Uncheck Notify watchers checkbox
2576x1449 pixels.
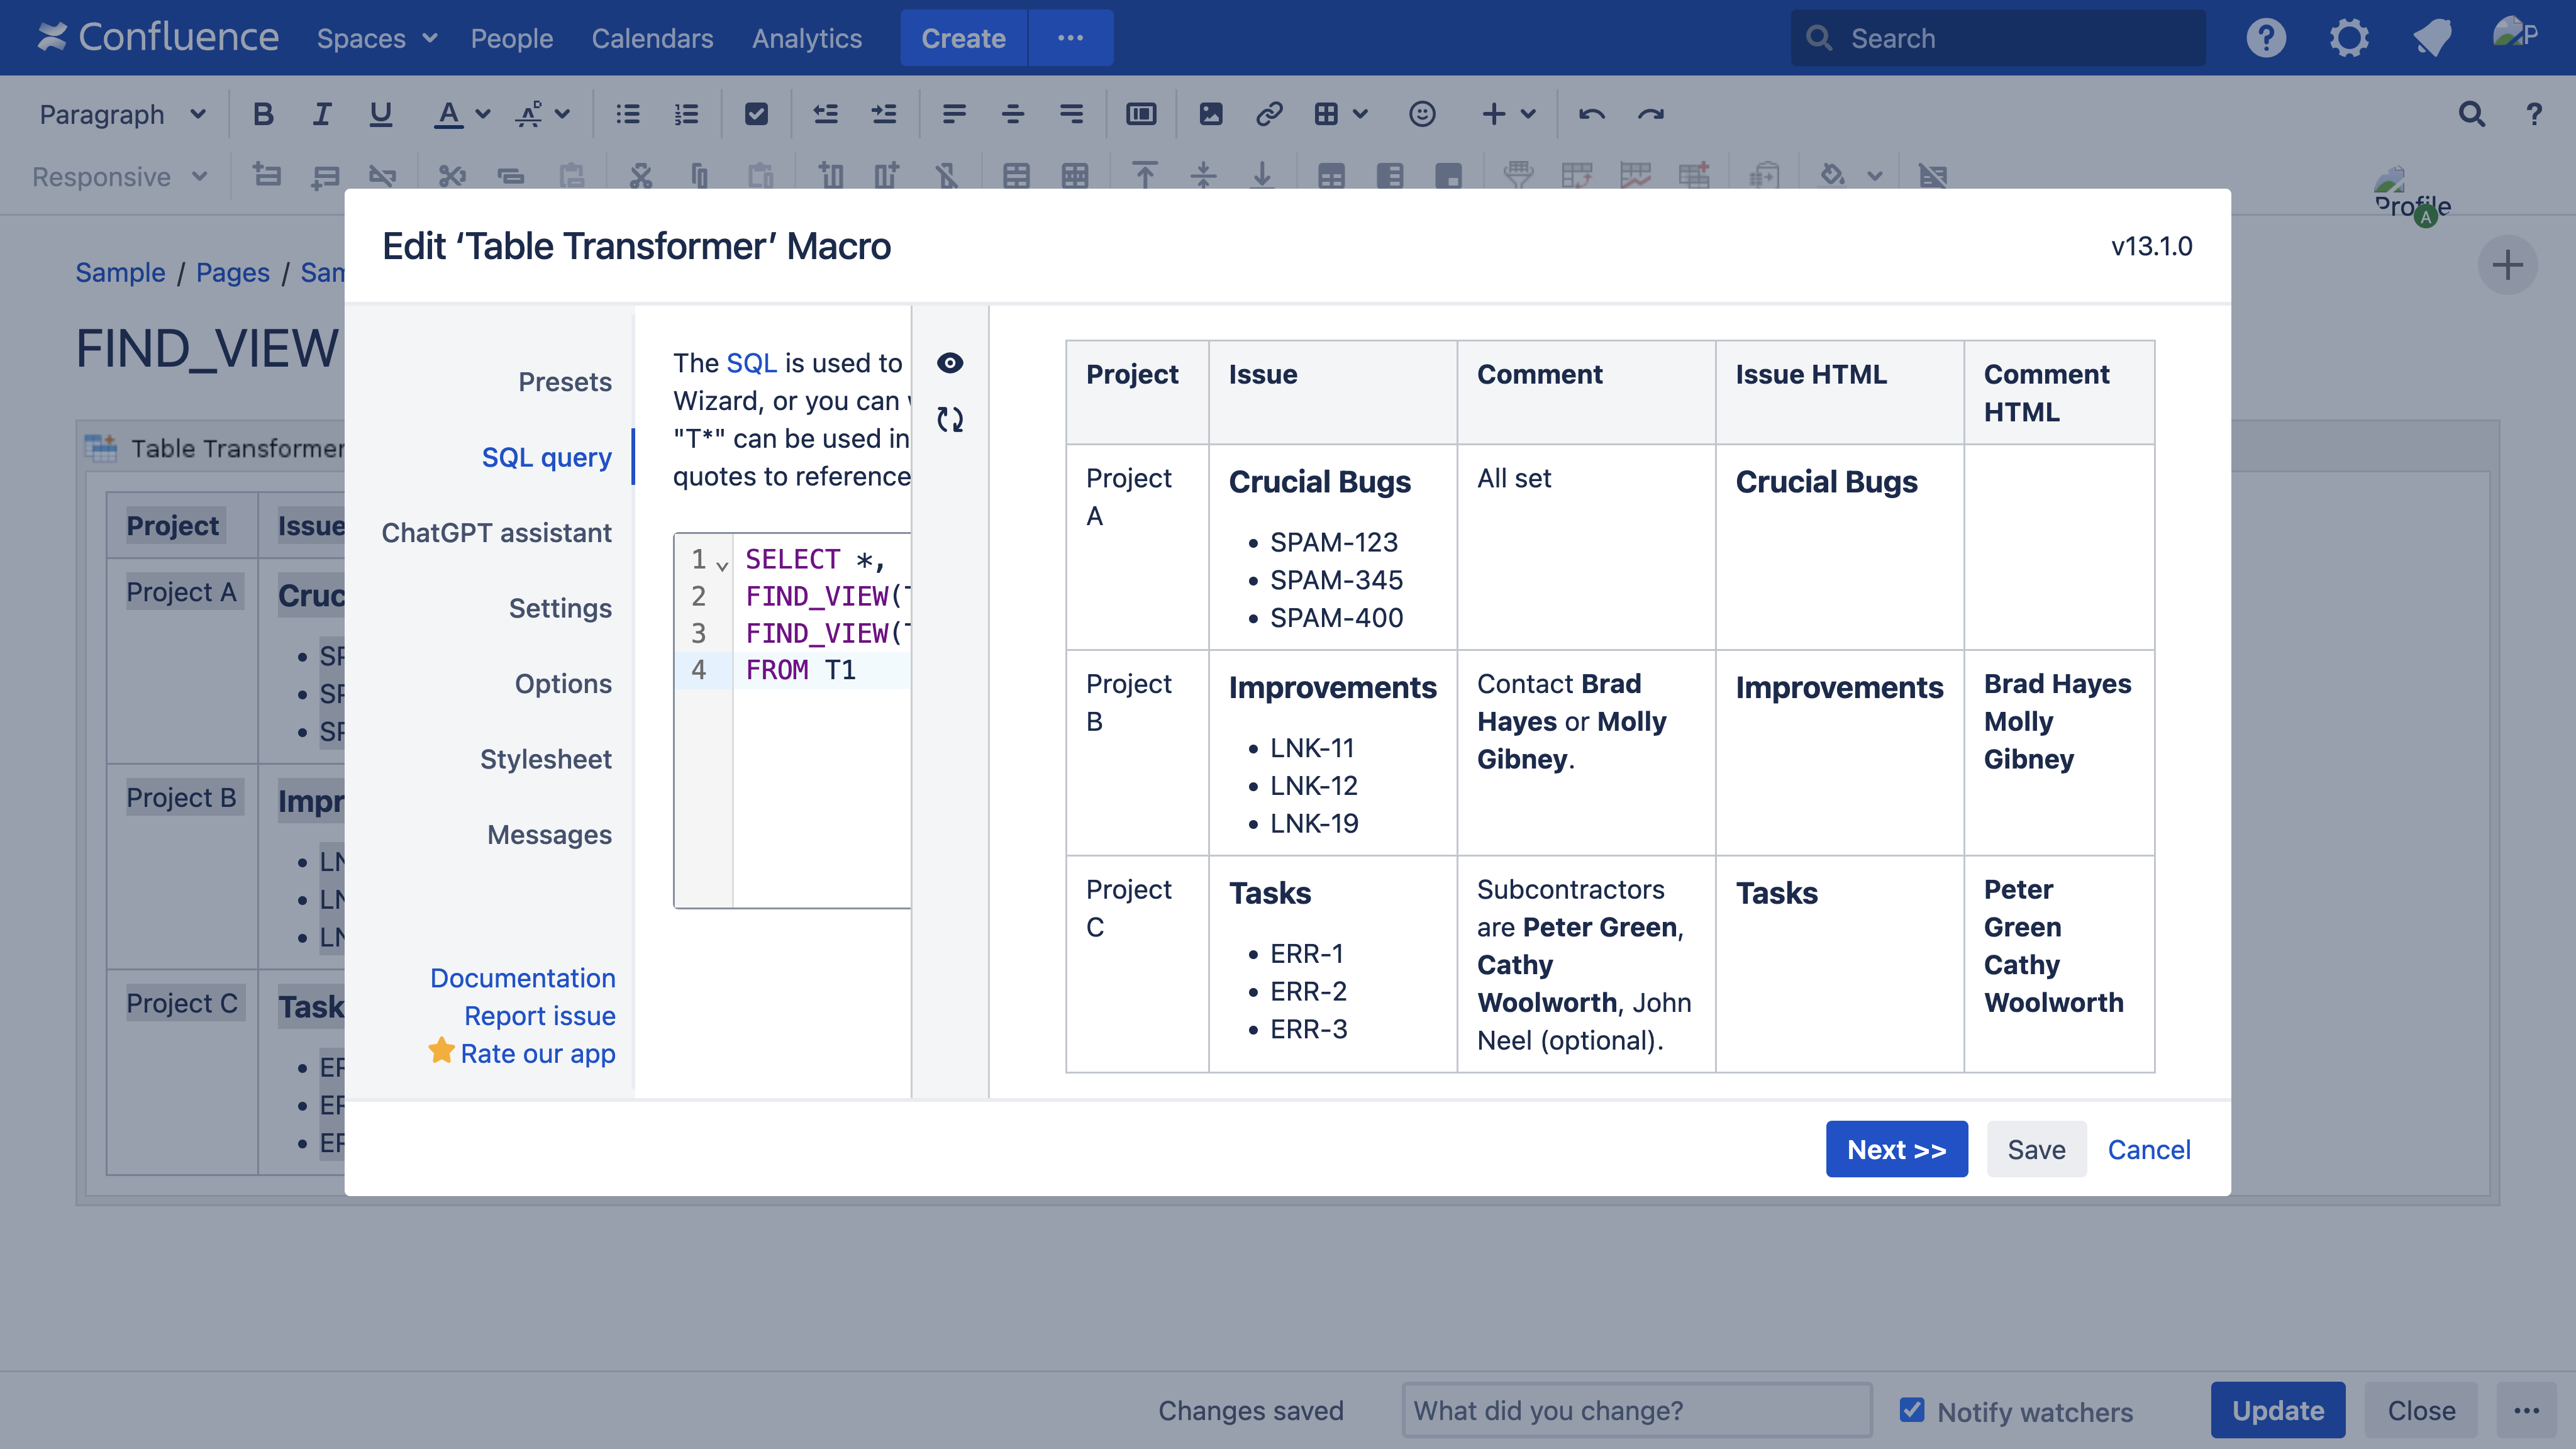pyautogui.click(x=1911, y=1410)
